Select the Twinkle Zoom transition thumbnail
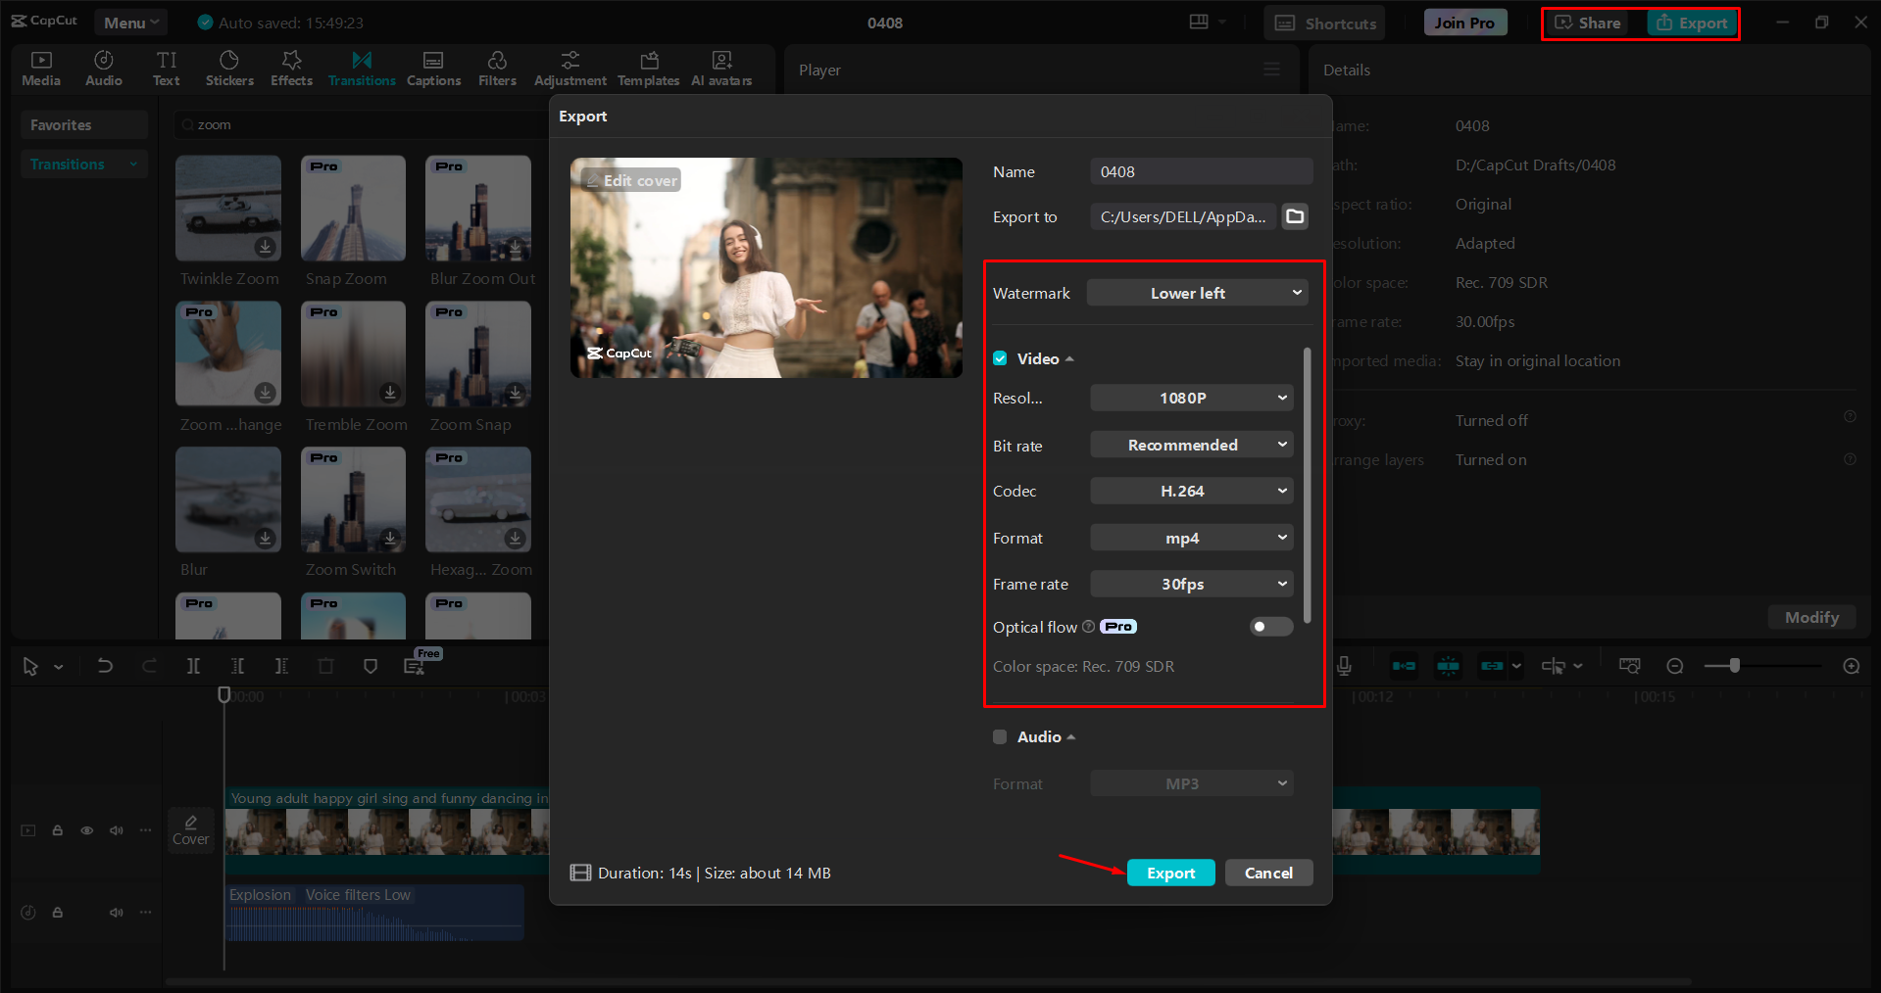The height and width of the screenshot is (993, 1881). [227, 208]
